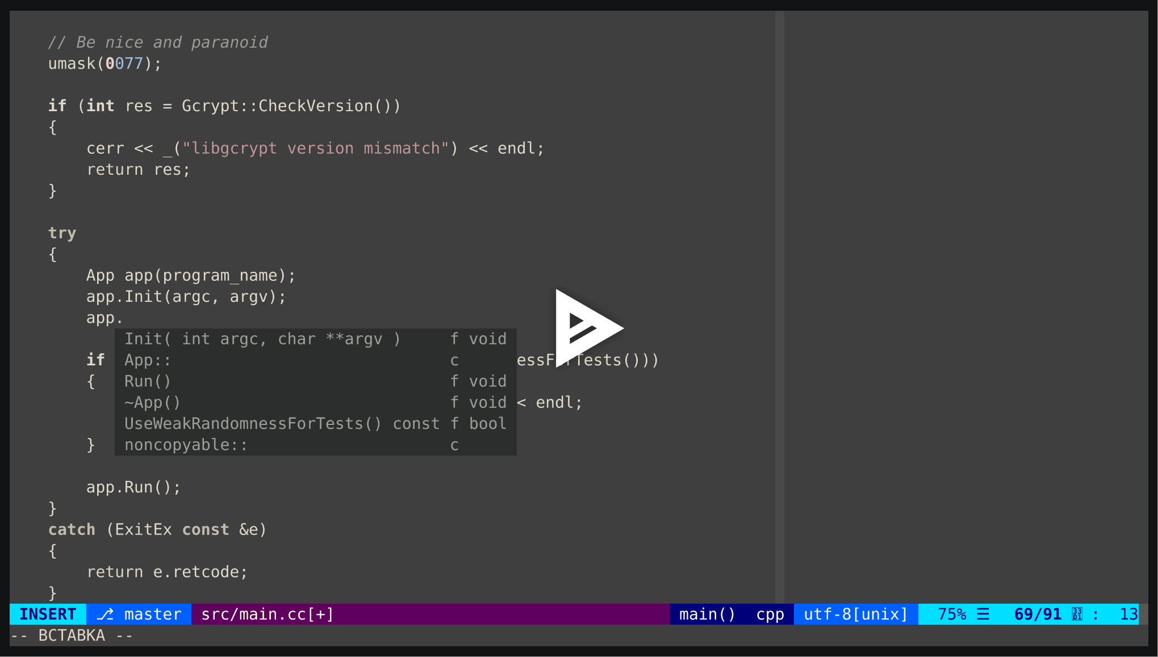Click the 'umask(0077);' line
Viewport: 1158px width, 657px height.
click(x=105, y=64)
